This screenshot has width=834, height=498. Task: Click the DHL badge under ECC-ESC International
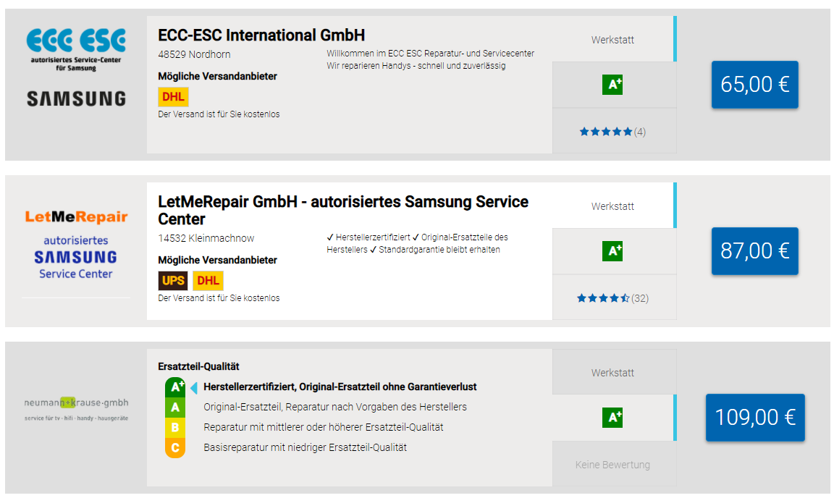pyautogui.click(x=174, y=97)
